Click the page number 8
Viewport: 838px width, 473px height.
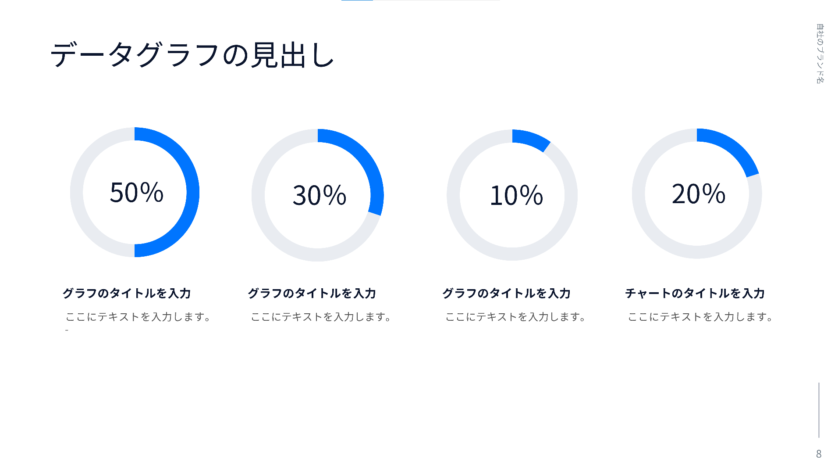click(x=818, y=454)
